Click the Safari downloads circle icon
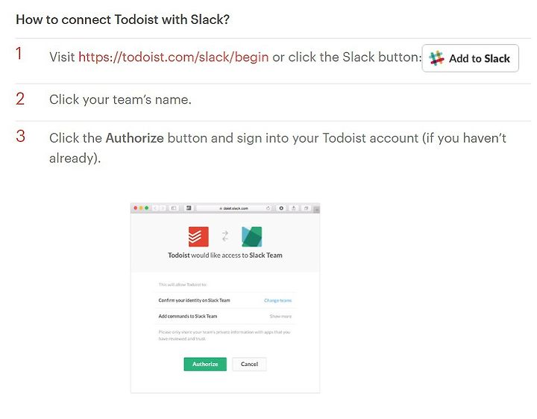Viewport: 537px width, 419px height. pos(281,208)
